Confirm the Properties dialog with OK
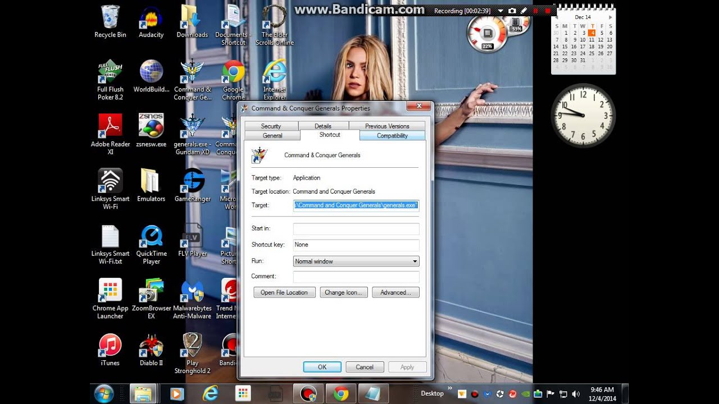This screenshot has width=719, height=404. [x=322, y=367]
